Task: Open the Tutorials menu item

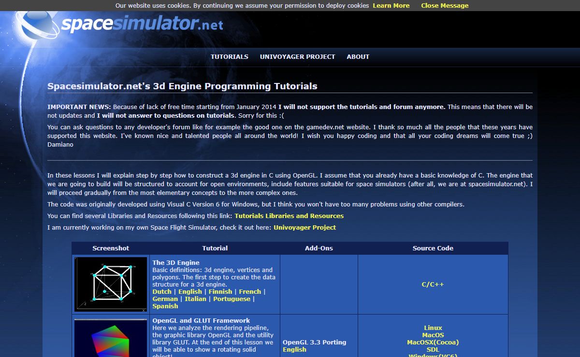Action: coord(229,57)
